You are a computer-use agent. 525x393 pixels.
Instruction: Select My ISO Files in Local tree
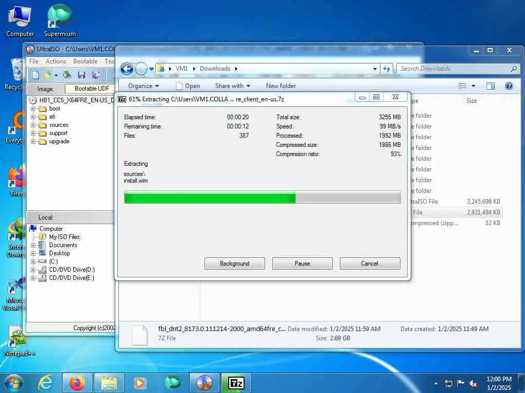64,237
